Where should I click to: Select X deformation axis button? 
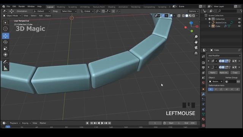pyautogui.click(x=210, y=89)
